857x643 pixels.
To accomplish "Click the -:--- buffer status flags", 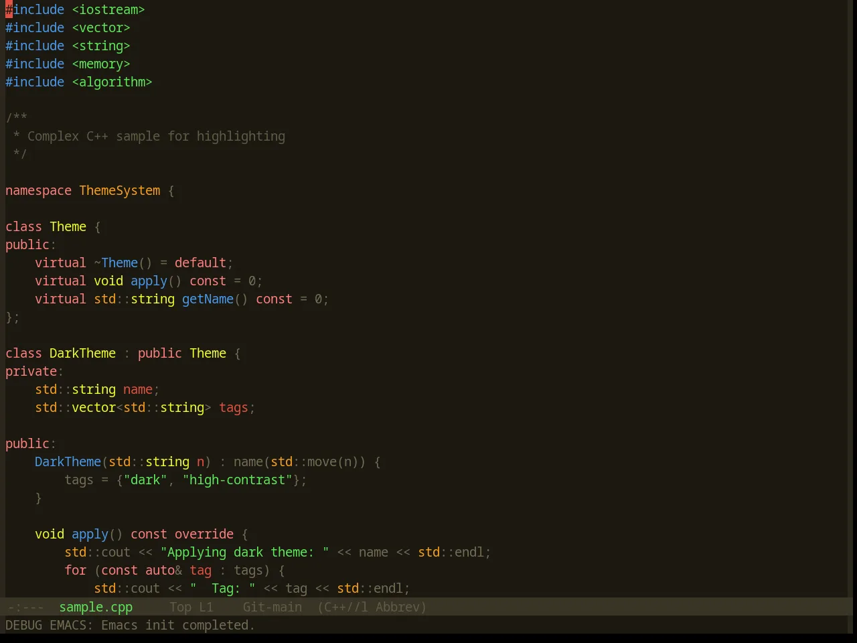I will pyautogui.click(x=25, y=607).
